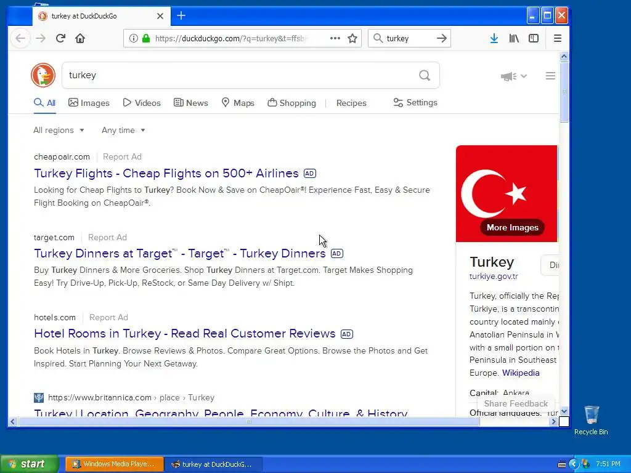
Task: Open the turkiye.gov.tr link
Action: pyautogui.click(x=494, y=277)
